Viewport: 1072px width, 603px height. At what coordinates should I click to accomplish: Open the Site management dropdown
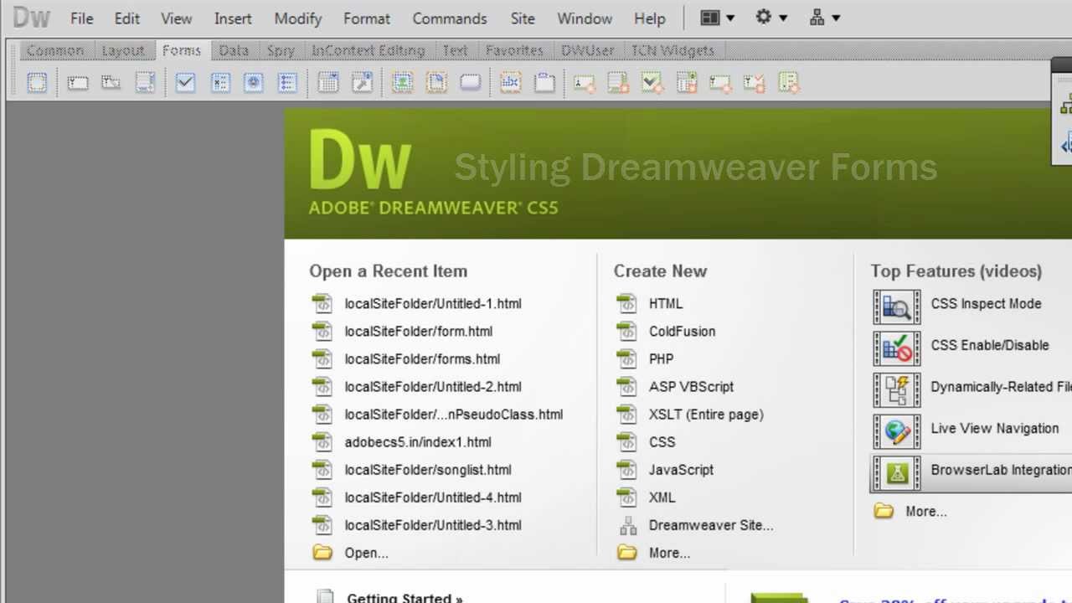[x=825, y=18]
